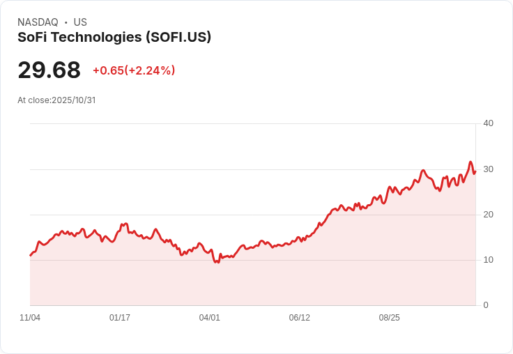Open the SoFi Technologies (SOFI.US) title
The image size is (513, 354).
click(x=114, y=37)
